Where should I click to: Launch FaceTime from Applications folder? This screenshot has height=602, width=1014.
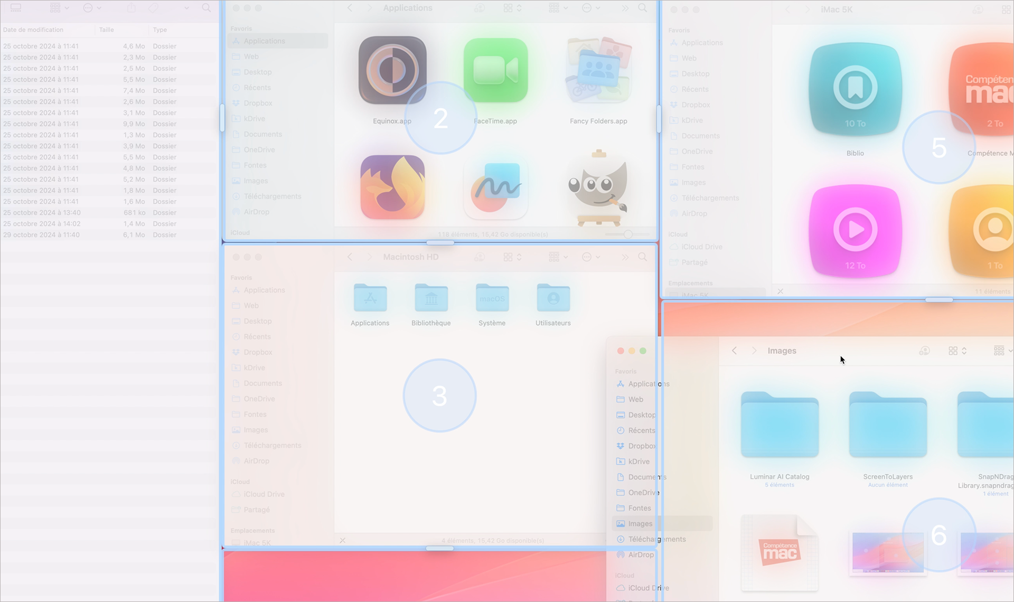[x=494, y=72]
